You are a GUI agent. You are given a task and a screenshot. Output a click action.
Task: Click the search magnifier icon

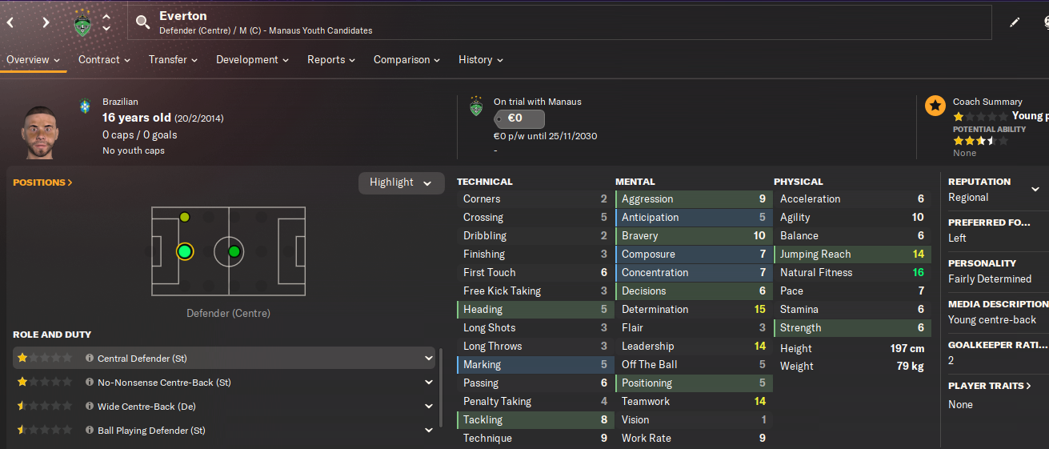coord(142,22)
